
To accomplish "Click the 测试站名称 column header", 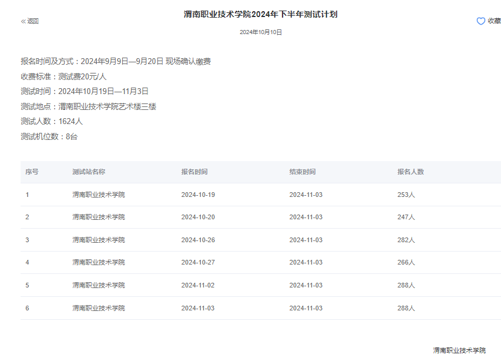I will [89, 172].
